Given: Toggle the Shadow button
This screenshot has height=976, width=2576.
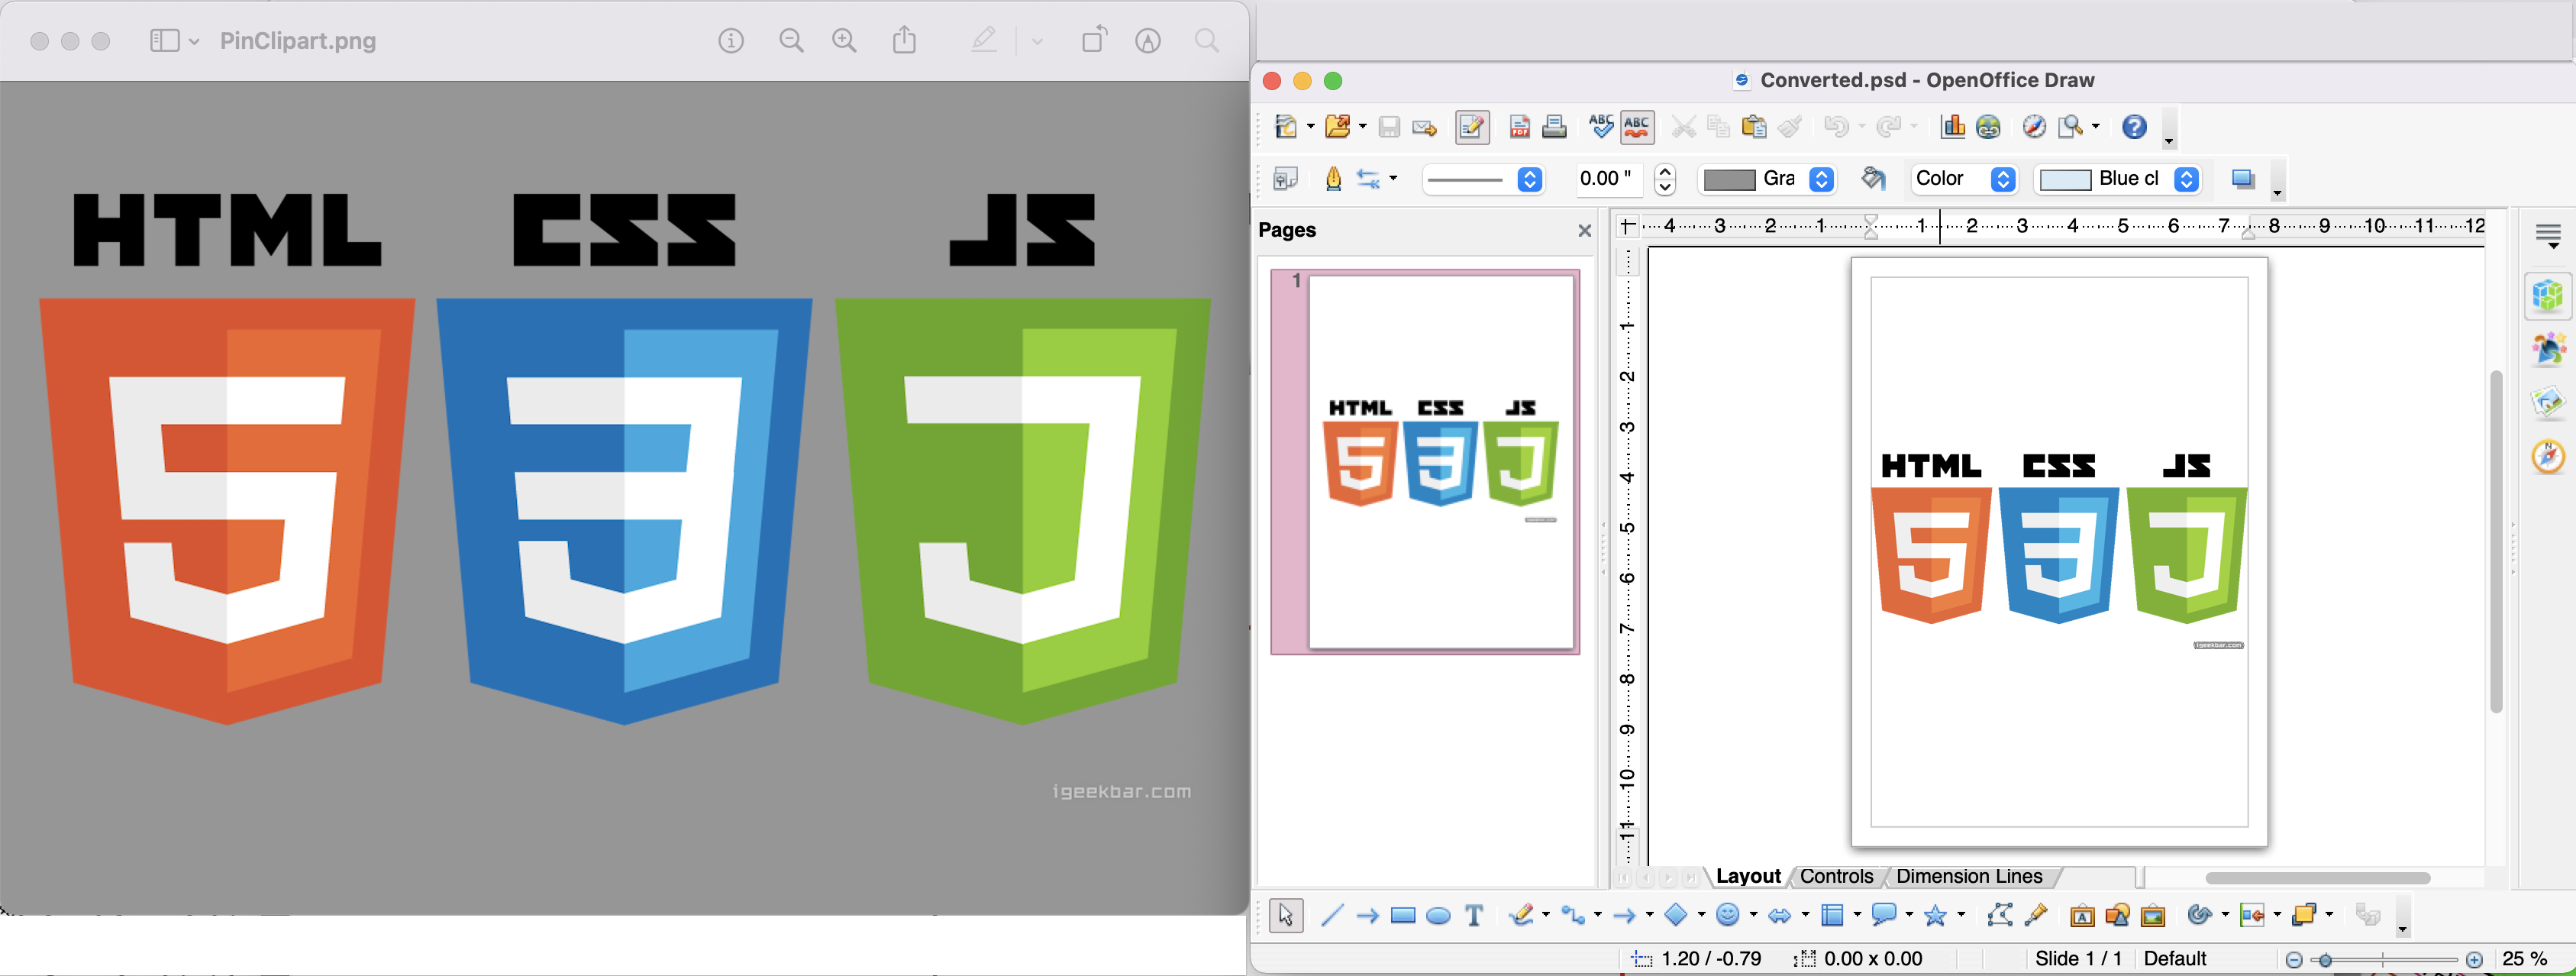Looking at the screenshot, I should click(x=2243, y=179).
